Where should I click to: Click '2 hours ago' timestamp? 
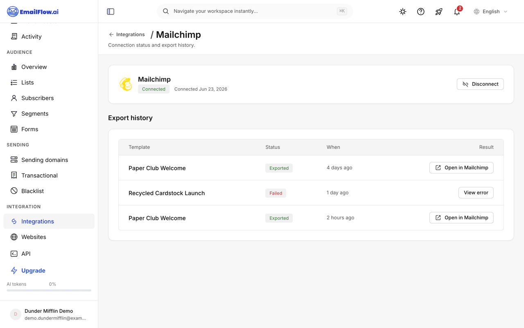[x=341, y=218]
